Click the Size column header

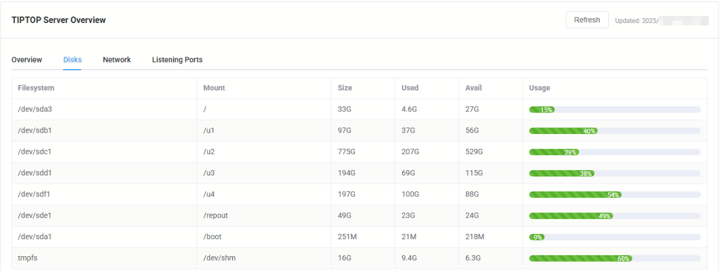(345, 88)
